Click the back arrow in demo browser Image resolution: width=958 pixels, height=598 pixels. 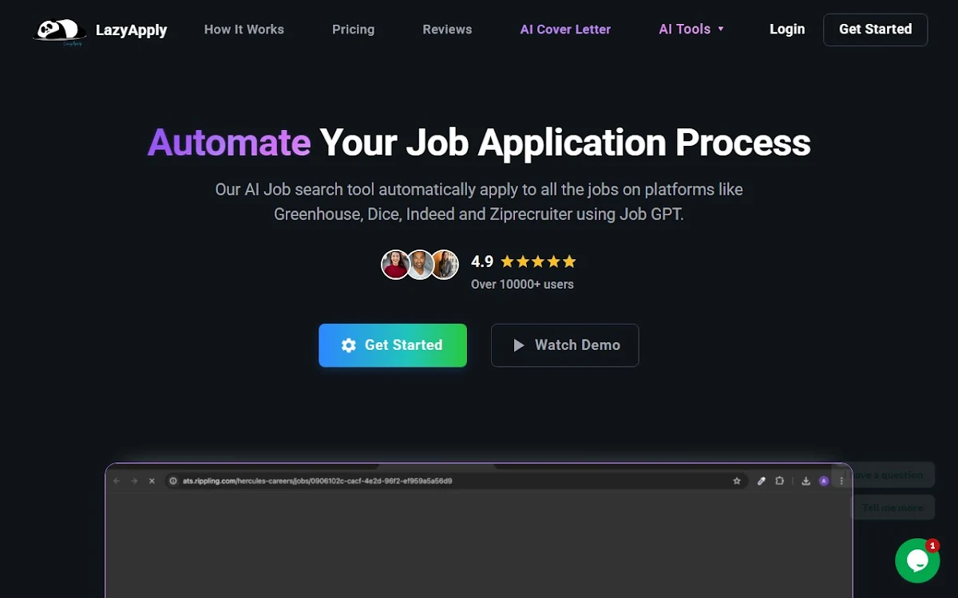[x=117, y=481]
